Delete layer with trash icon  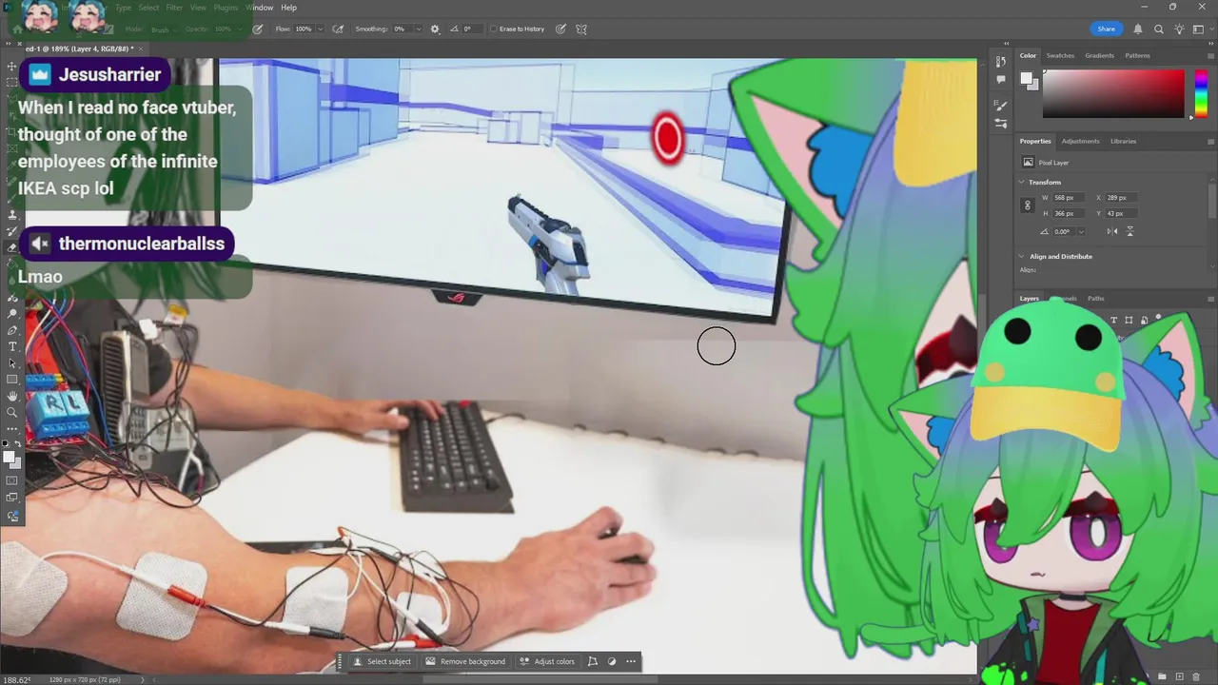pyautogui.click(x=1196, y=676)
